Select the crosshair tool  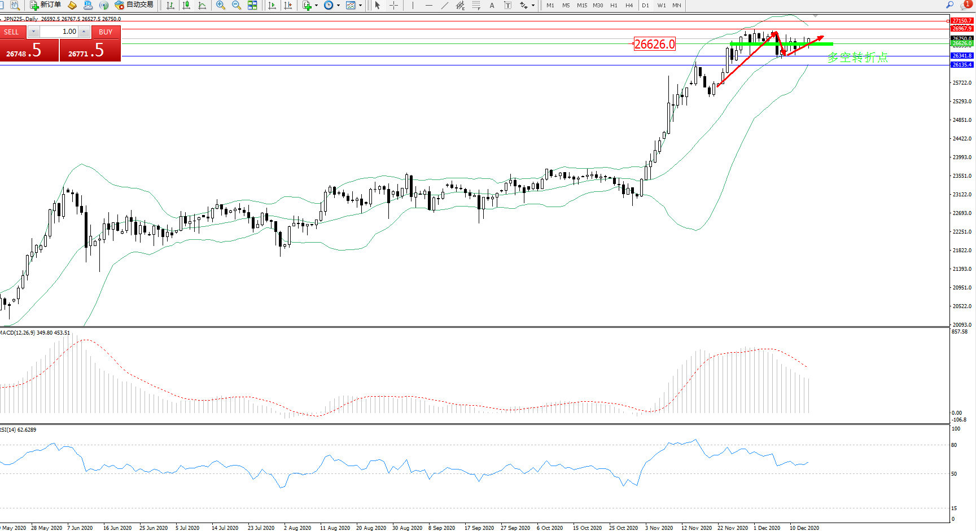click(x=394, y=5)
